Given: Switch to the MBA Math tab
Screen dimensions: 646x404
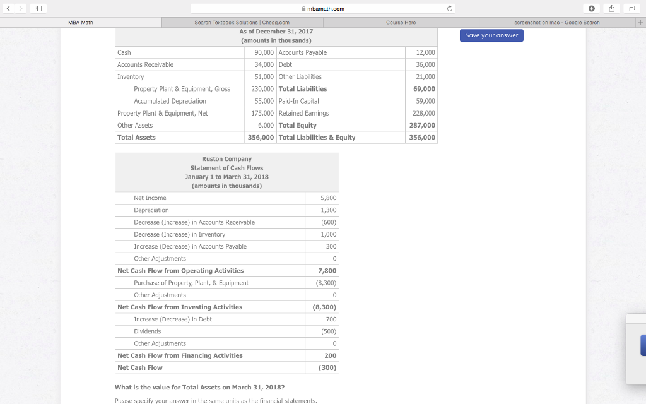Looking at the screenshot, I should point(80,22).
